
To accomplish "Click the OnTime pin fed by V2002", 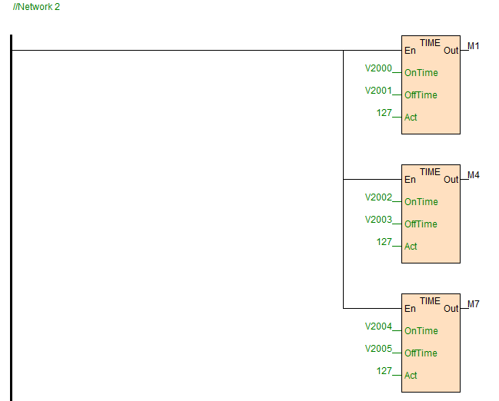I will coord(421,202).
